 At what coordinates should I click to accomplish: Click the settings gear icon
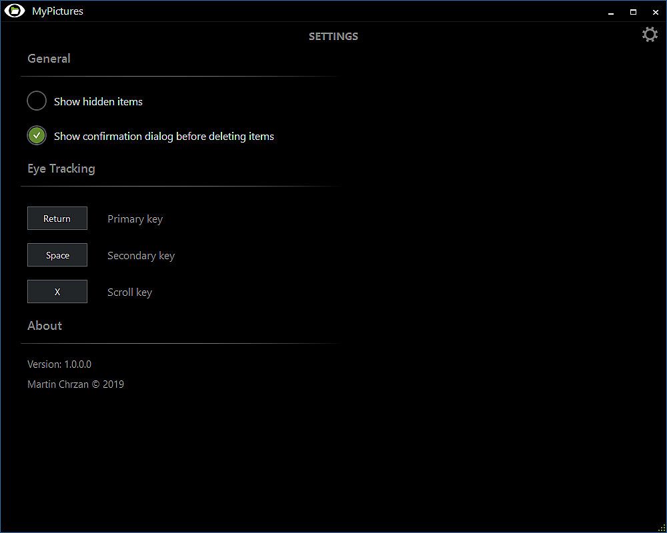(x=650, y=35)
